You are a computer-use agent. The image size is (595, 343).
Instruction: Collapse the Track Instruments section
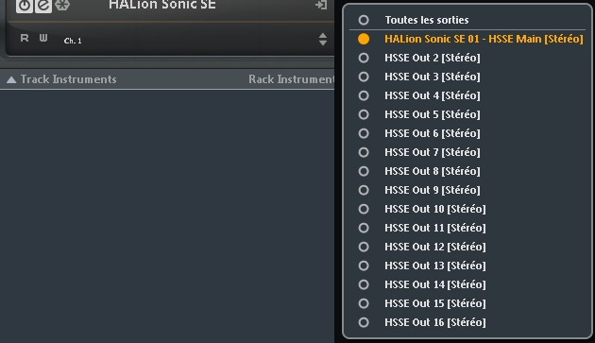pyautogui.click(x=11, y=79)
